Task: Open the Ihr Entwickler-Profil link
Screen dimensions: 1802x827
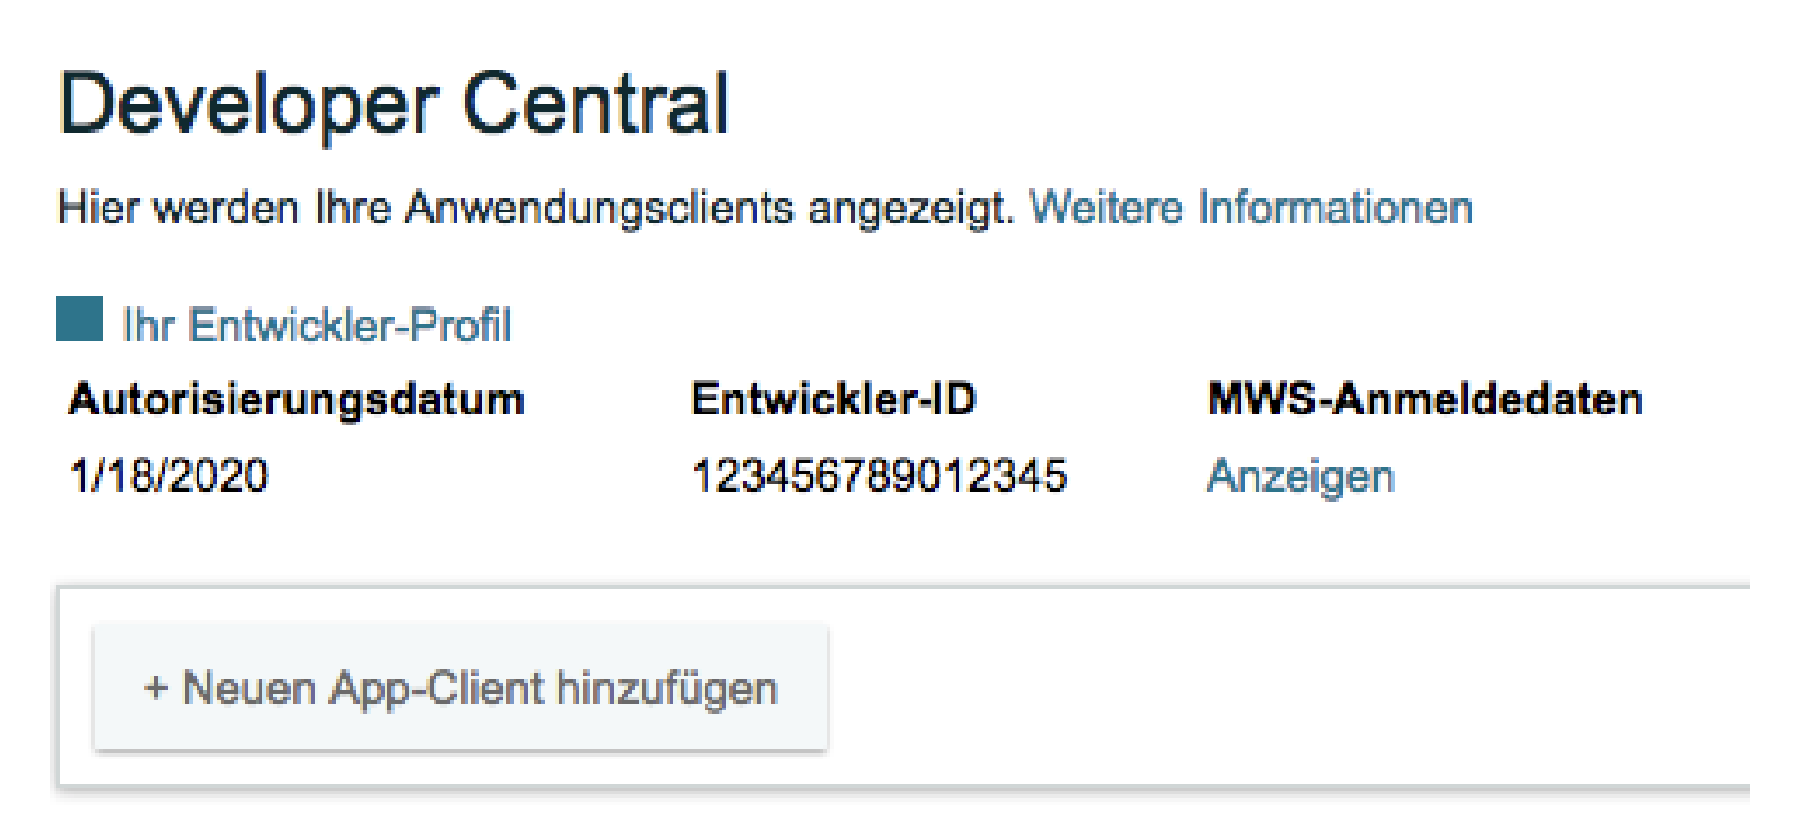Action: click(x=316, y=326)
